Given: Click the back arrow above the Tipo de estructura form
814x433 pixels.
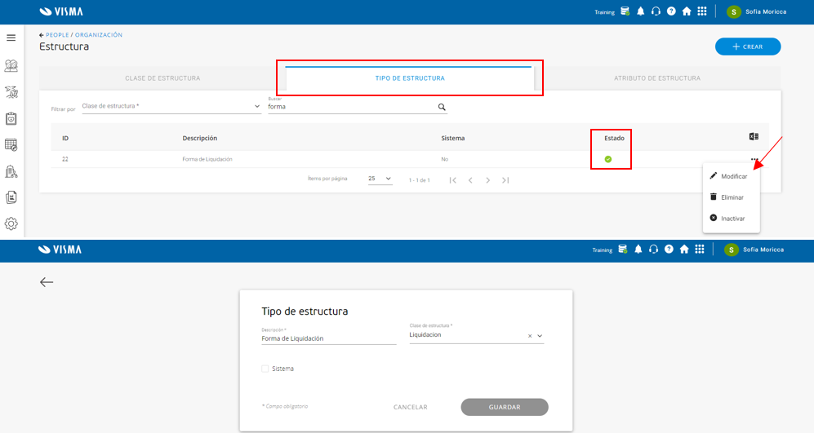Looking at the screenshot, I should pos(47,281).
